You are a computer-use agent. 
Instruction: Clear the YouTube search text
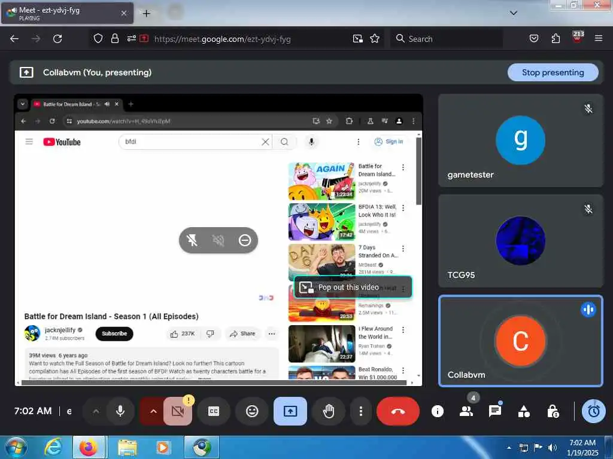tap(265, 142)
